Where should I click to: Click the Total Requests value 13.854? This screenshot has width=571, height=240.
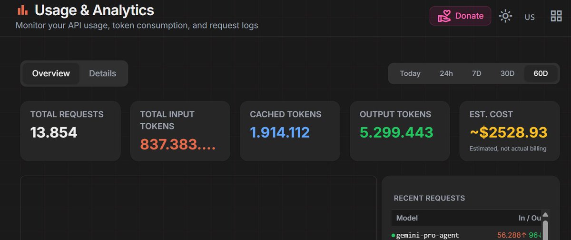click(x=54, y=132)
